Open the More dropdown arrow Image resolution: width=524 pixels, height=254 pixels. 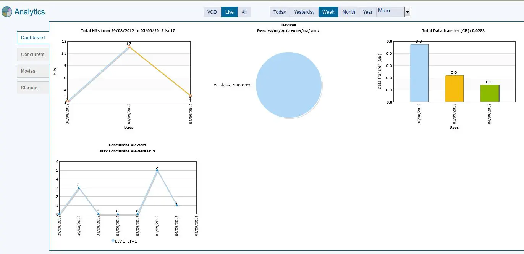click(408, 12)
